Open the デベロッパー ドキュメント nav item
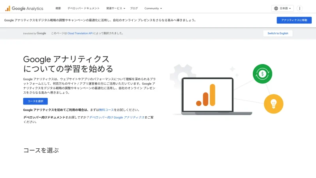 (83, 8)
